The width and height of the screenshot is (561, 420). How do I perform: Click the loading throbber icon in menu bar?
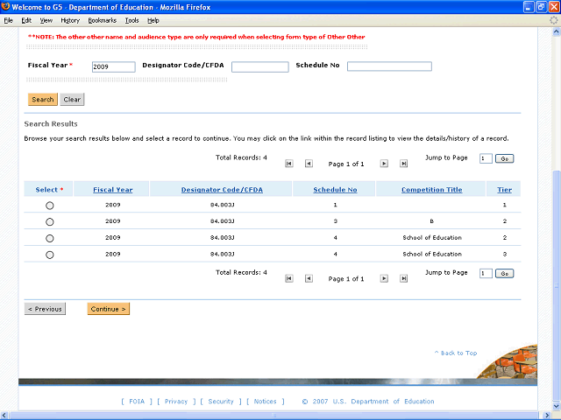(x=553, y=20)
